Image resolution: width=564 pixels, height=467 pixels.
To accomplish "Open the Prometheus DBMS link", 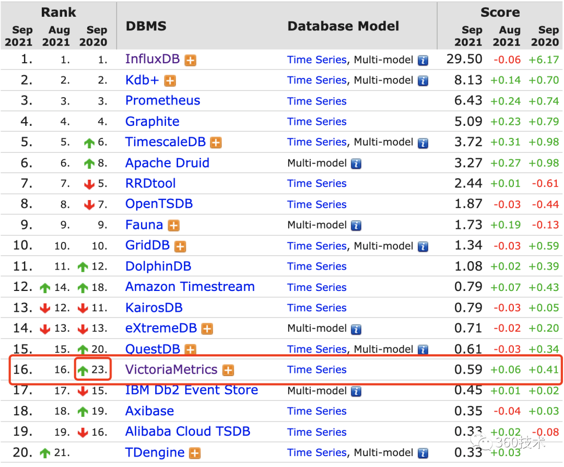I will 162,101.
